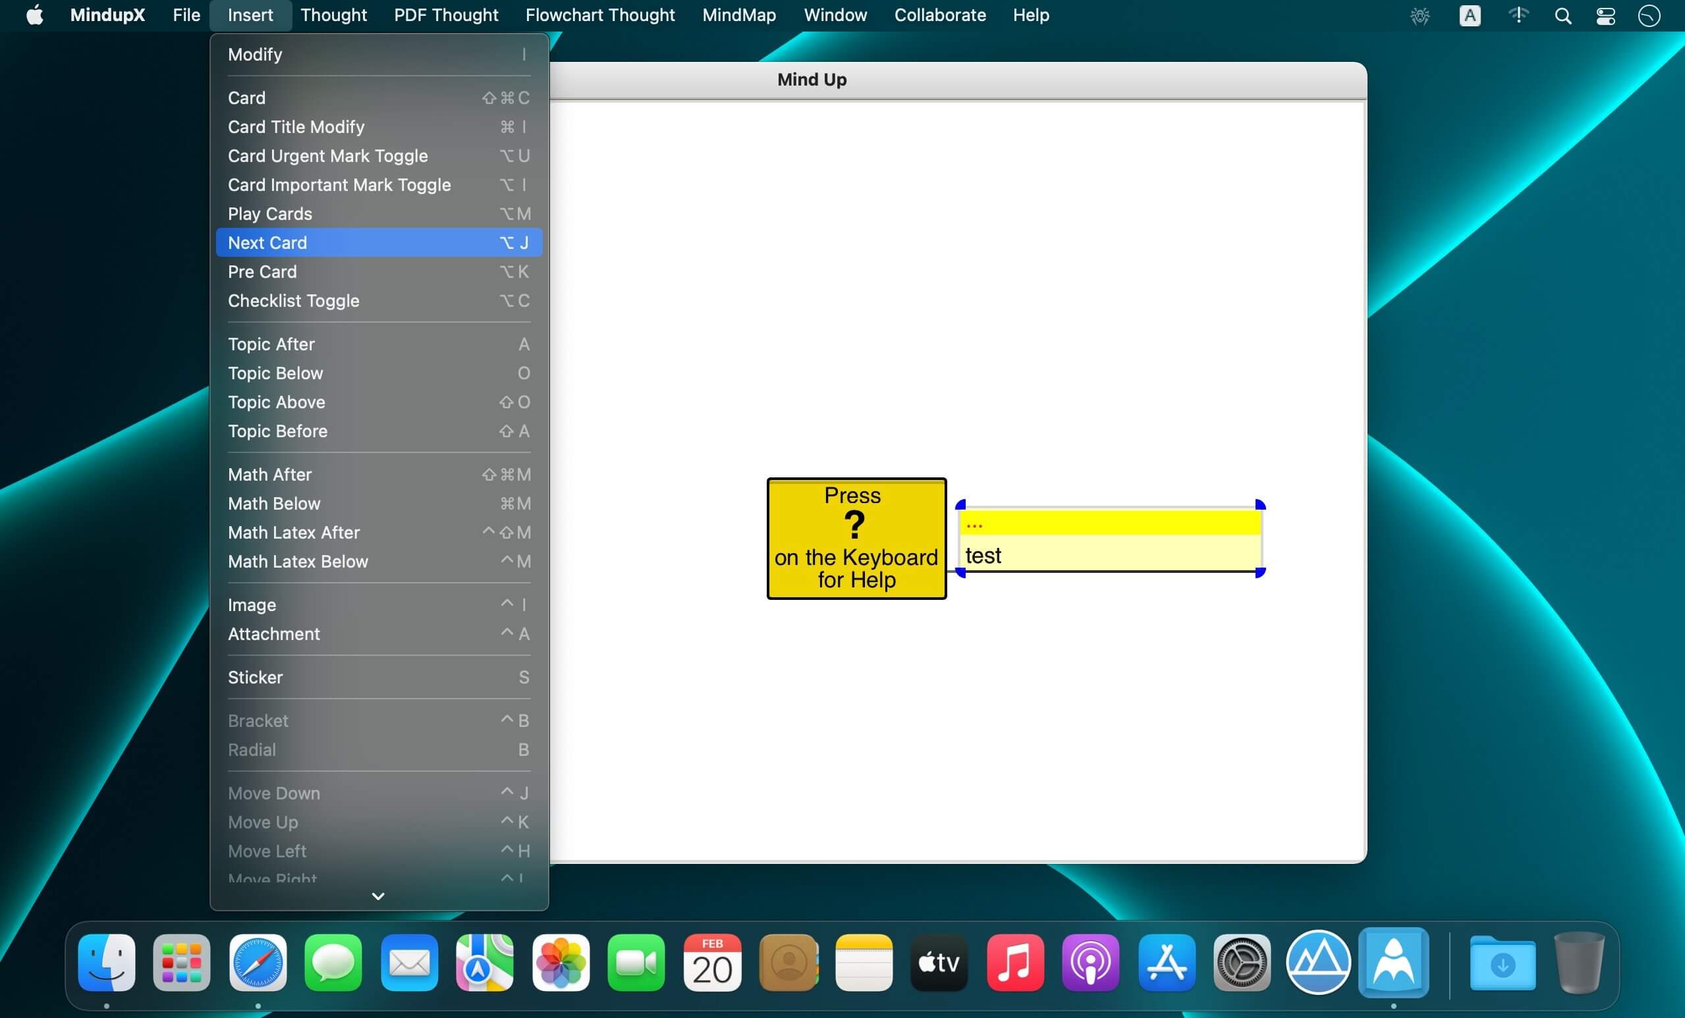Open App Store in dock
This screenshot has width=1685, height=1018.
(x=1167, y=962)
